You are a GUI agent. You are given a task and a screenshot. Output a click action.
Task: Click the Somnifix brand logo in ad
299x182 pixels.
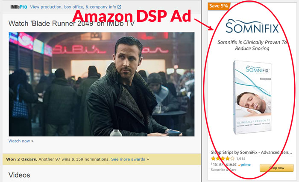click(252, 26)
